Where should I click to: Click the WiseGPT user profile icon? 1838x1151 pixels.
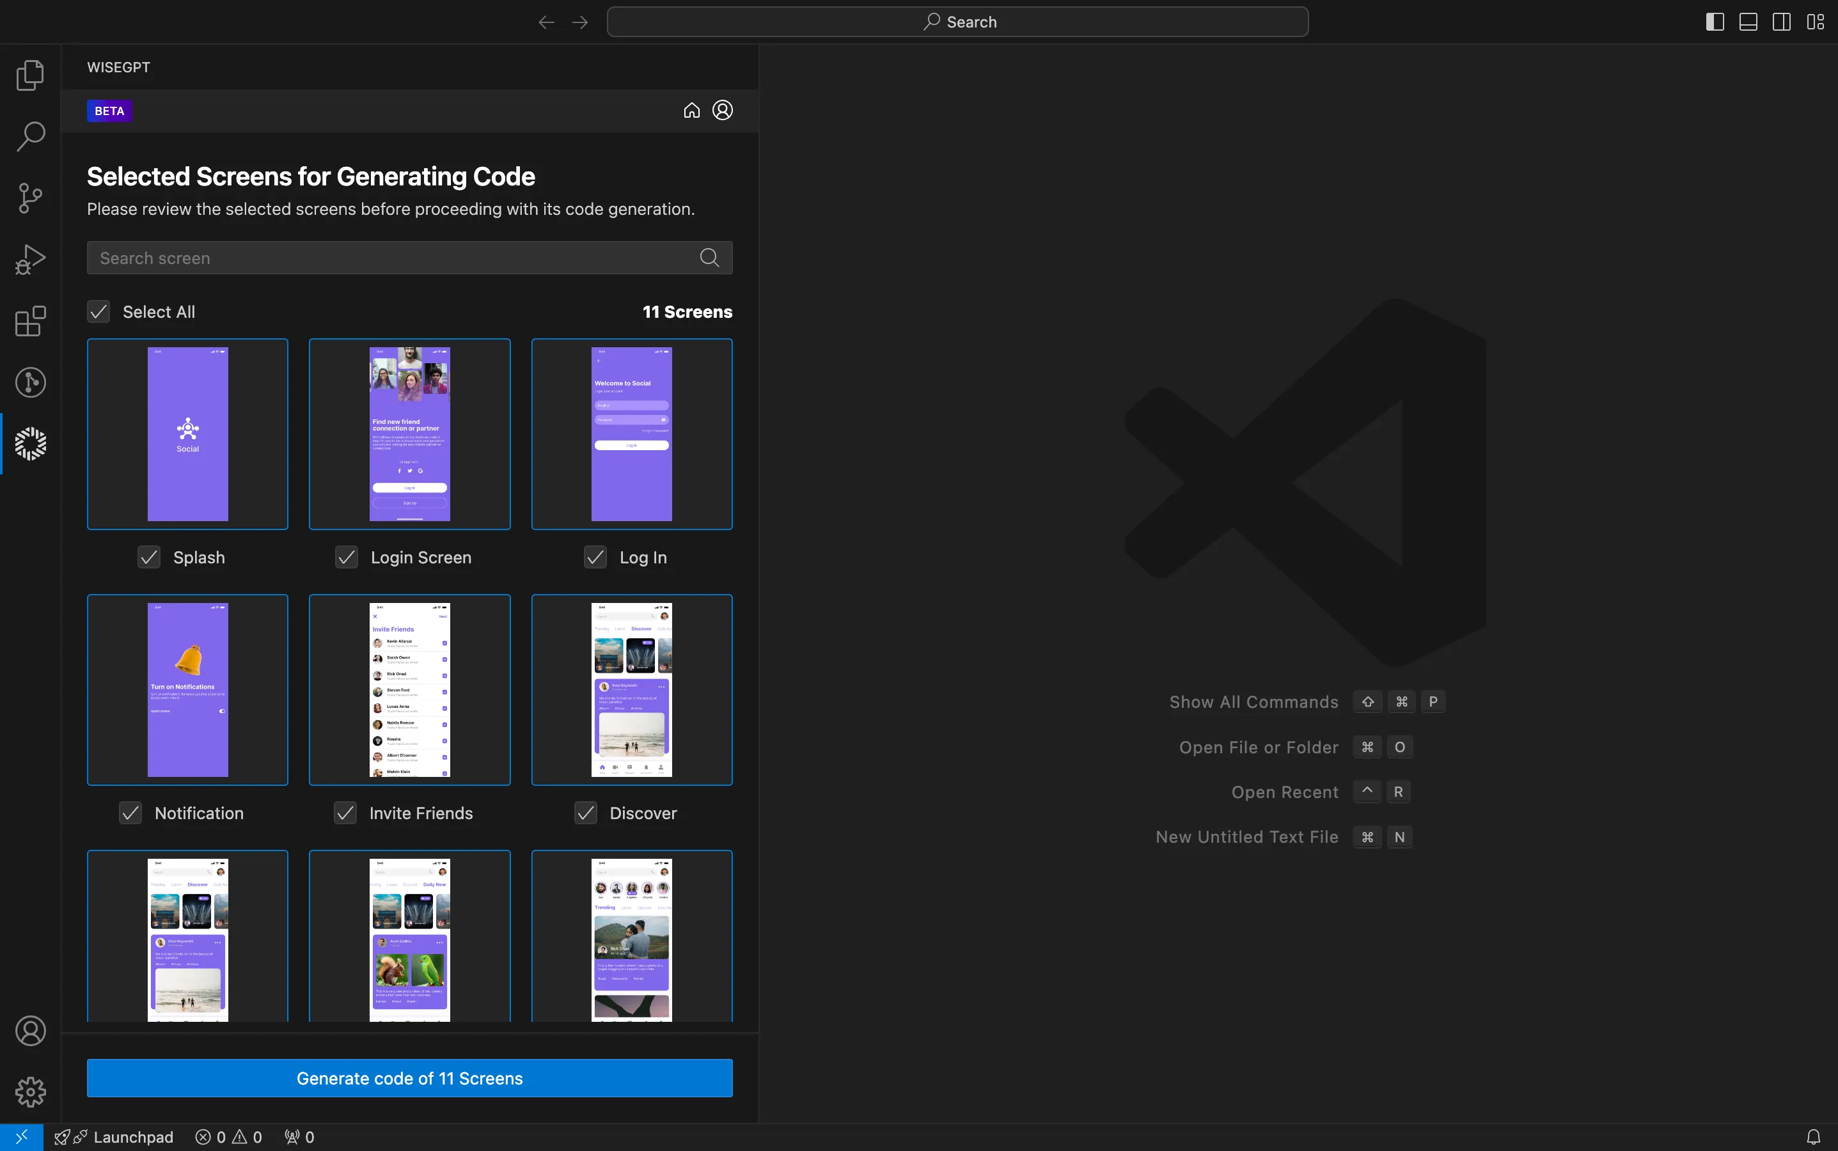click(721, 110)
